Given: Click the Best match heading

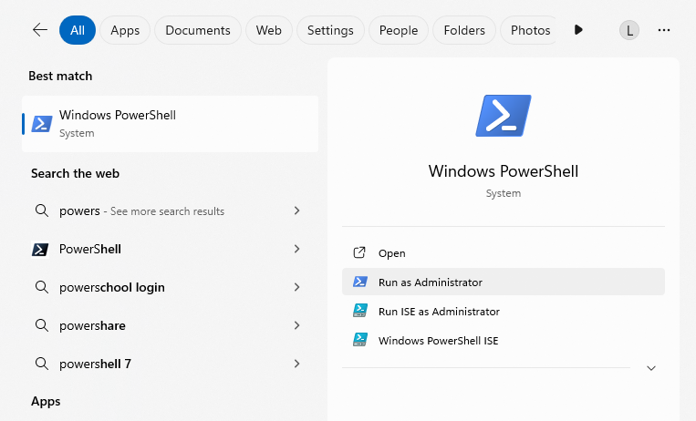Looking at the screenshot, I should 60,76.
